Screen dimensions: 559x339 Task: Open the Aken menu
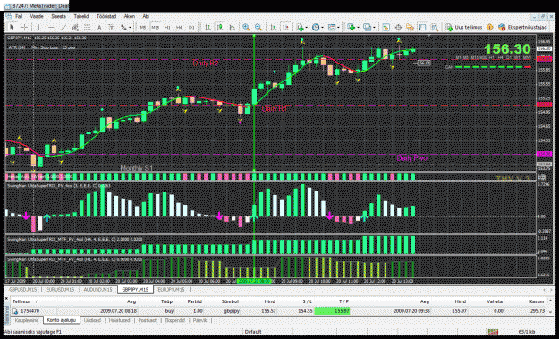129,16
